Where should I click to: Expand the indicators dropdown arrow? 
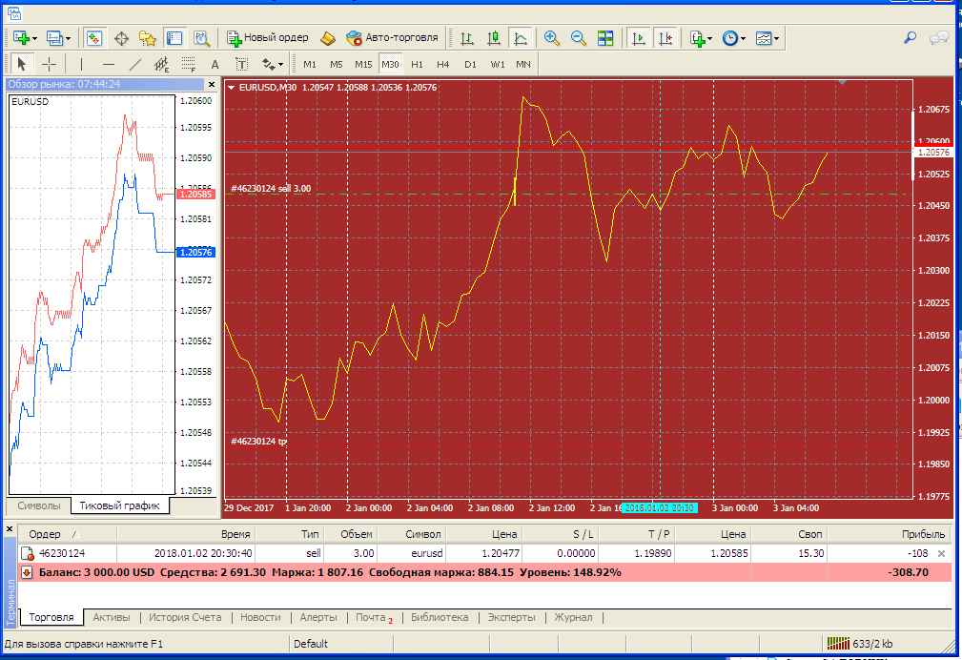tap(710, 39)
